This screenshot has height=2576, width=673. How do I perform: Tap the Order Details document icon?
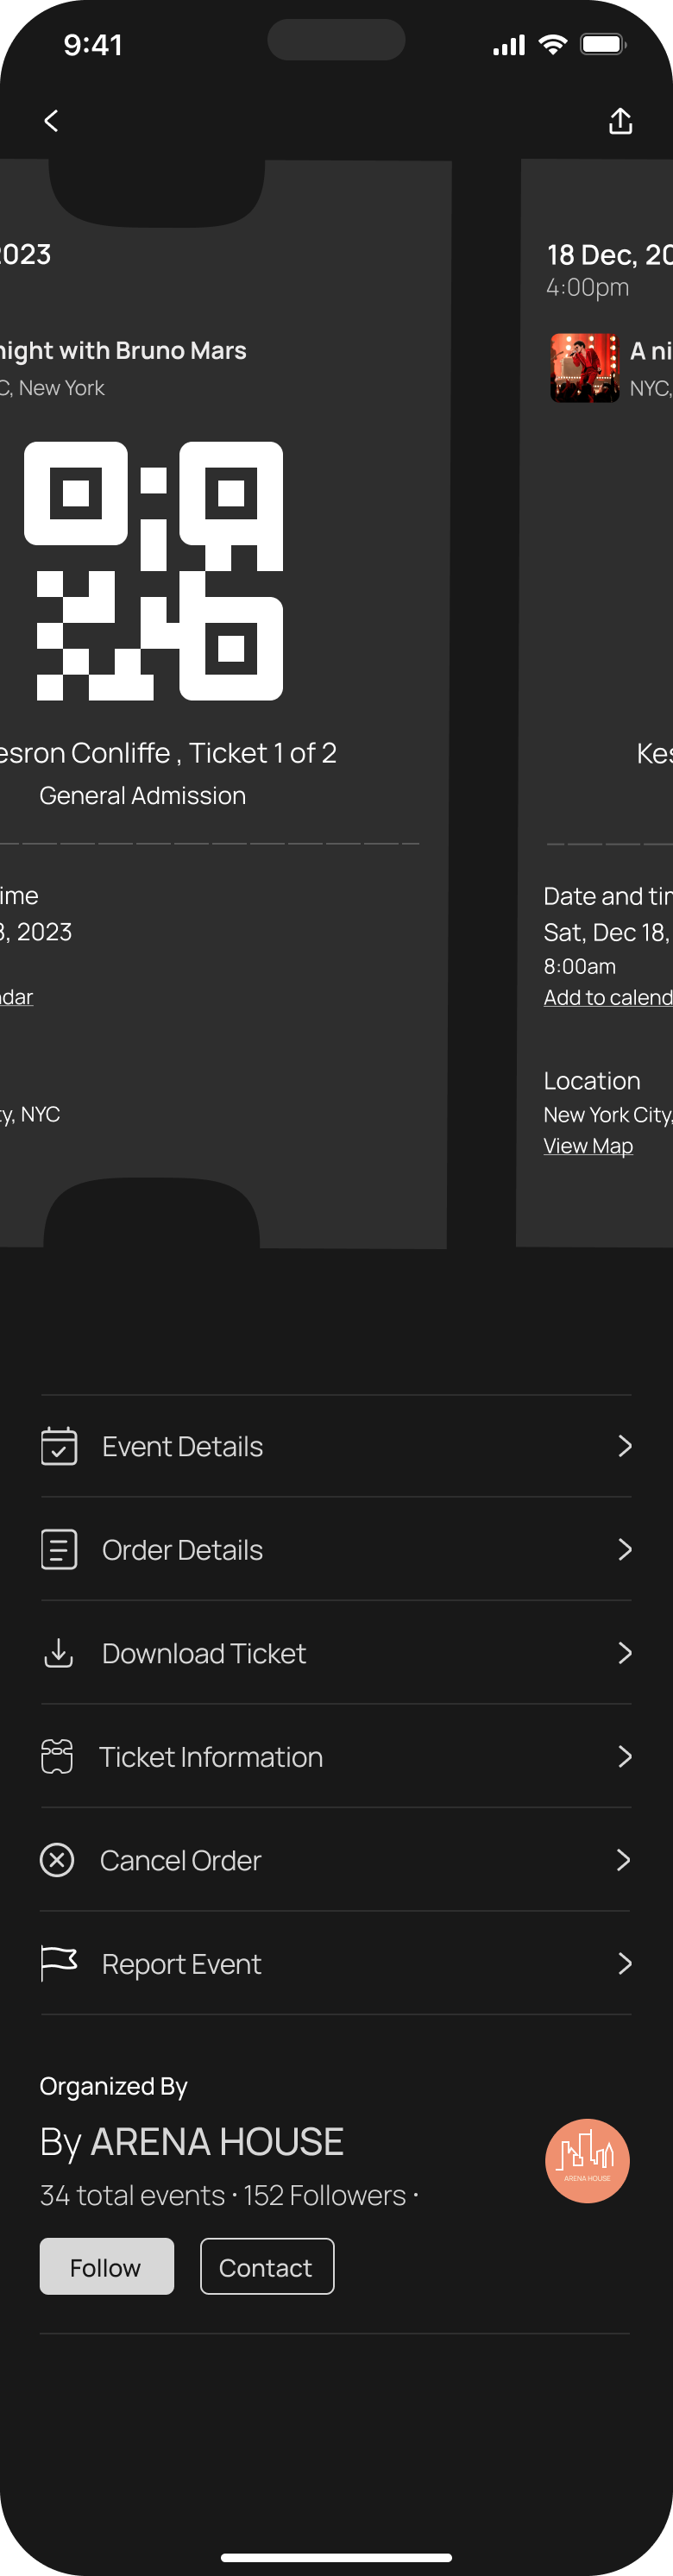(x=59, y=1550)
